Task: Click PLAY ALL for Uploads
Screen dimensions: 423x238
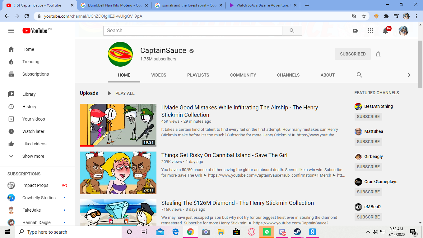Action: pyautogui.click(x=121, y=93)
